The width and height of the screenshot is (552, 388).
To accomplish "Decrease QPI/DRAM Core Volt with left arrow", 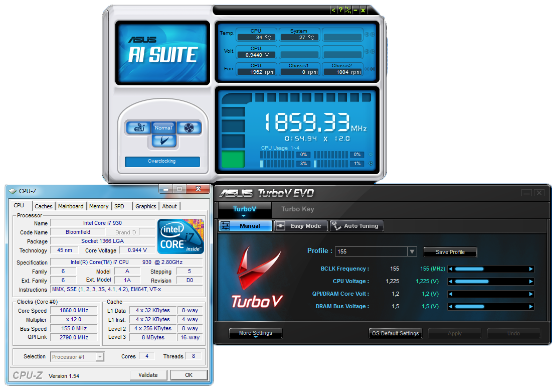I will pos(450,294).
